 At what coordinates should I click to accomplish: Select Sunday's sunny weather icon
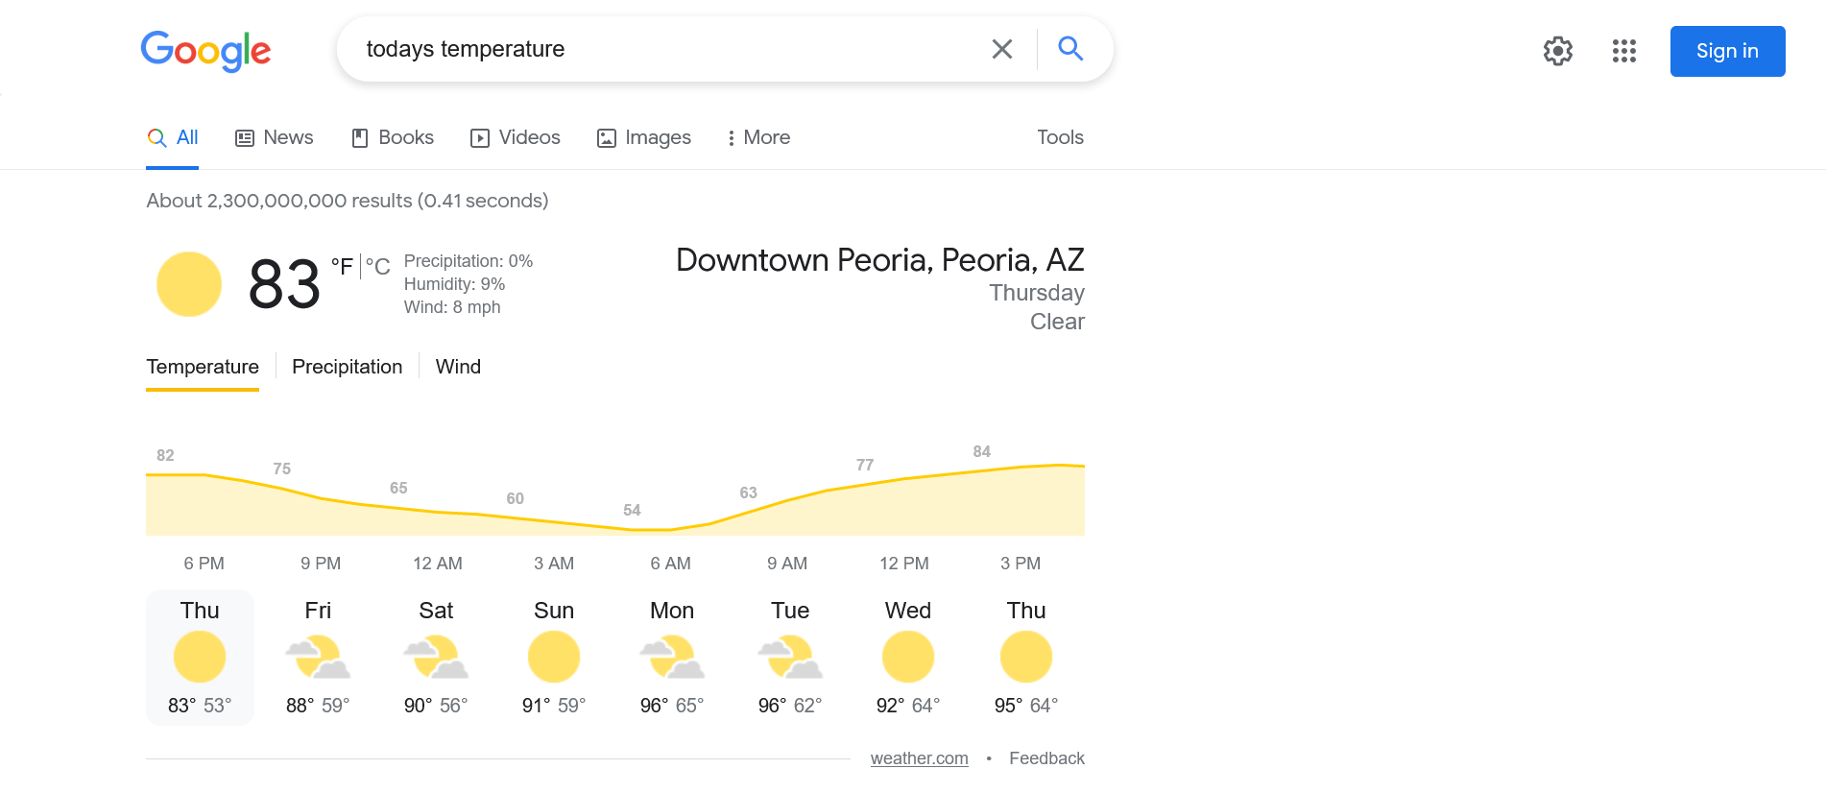point(554,656)
